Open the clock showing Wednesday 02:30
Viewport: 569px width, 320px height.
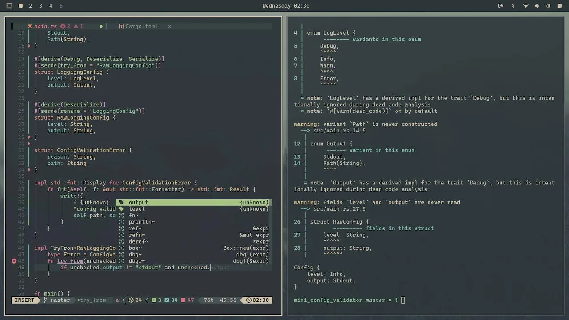pos(286,6)
